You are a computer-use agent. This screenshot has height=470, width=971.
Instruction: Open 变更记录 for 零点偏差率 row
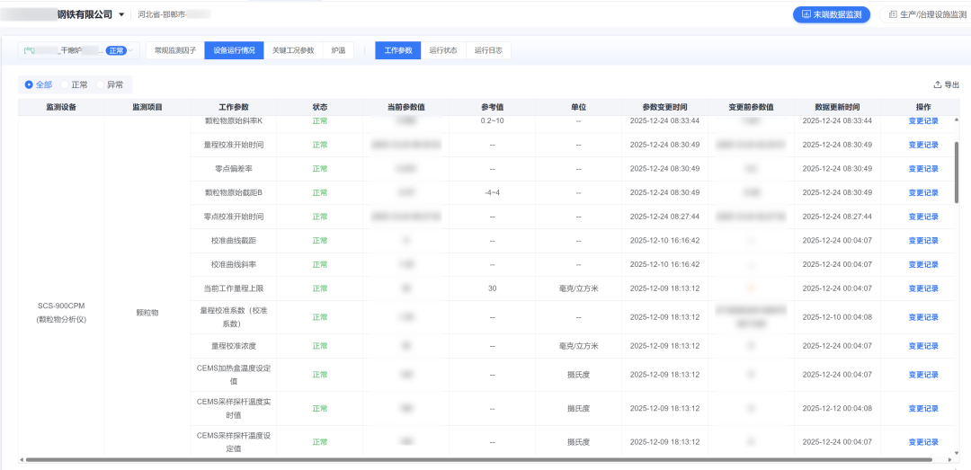coord(922,169)
